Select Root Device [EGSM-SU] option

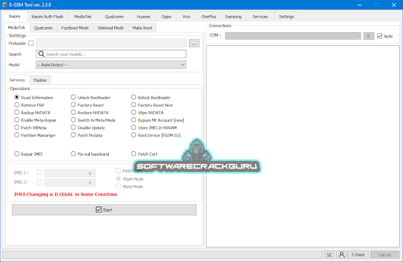pos(156,135)
